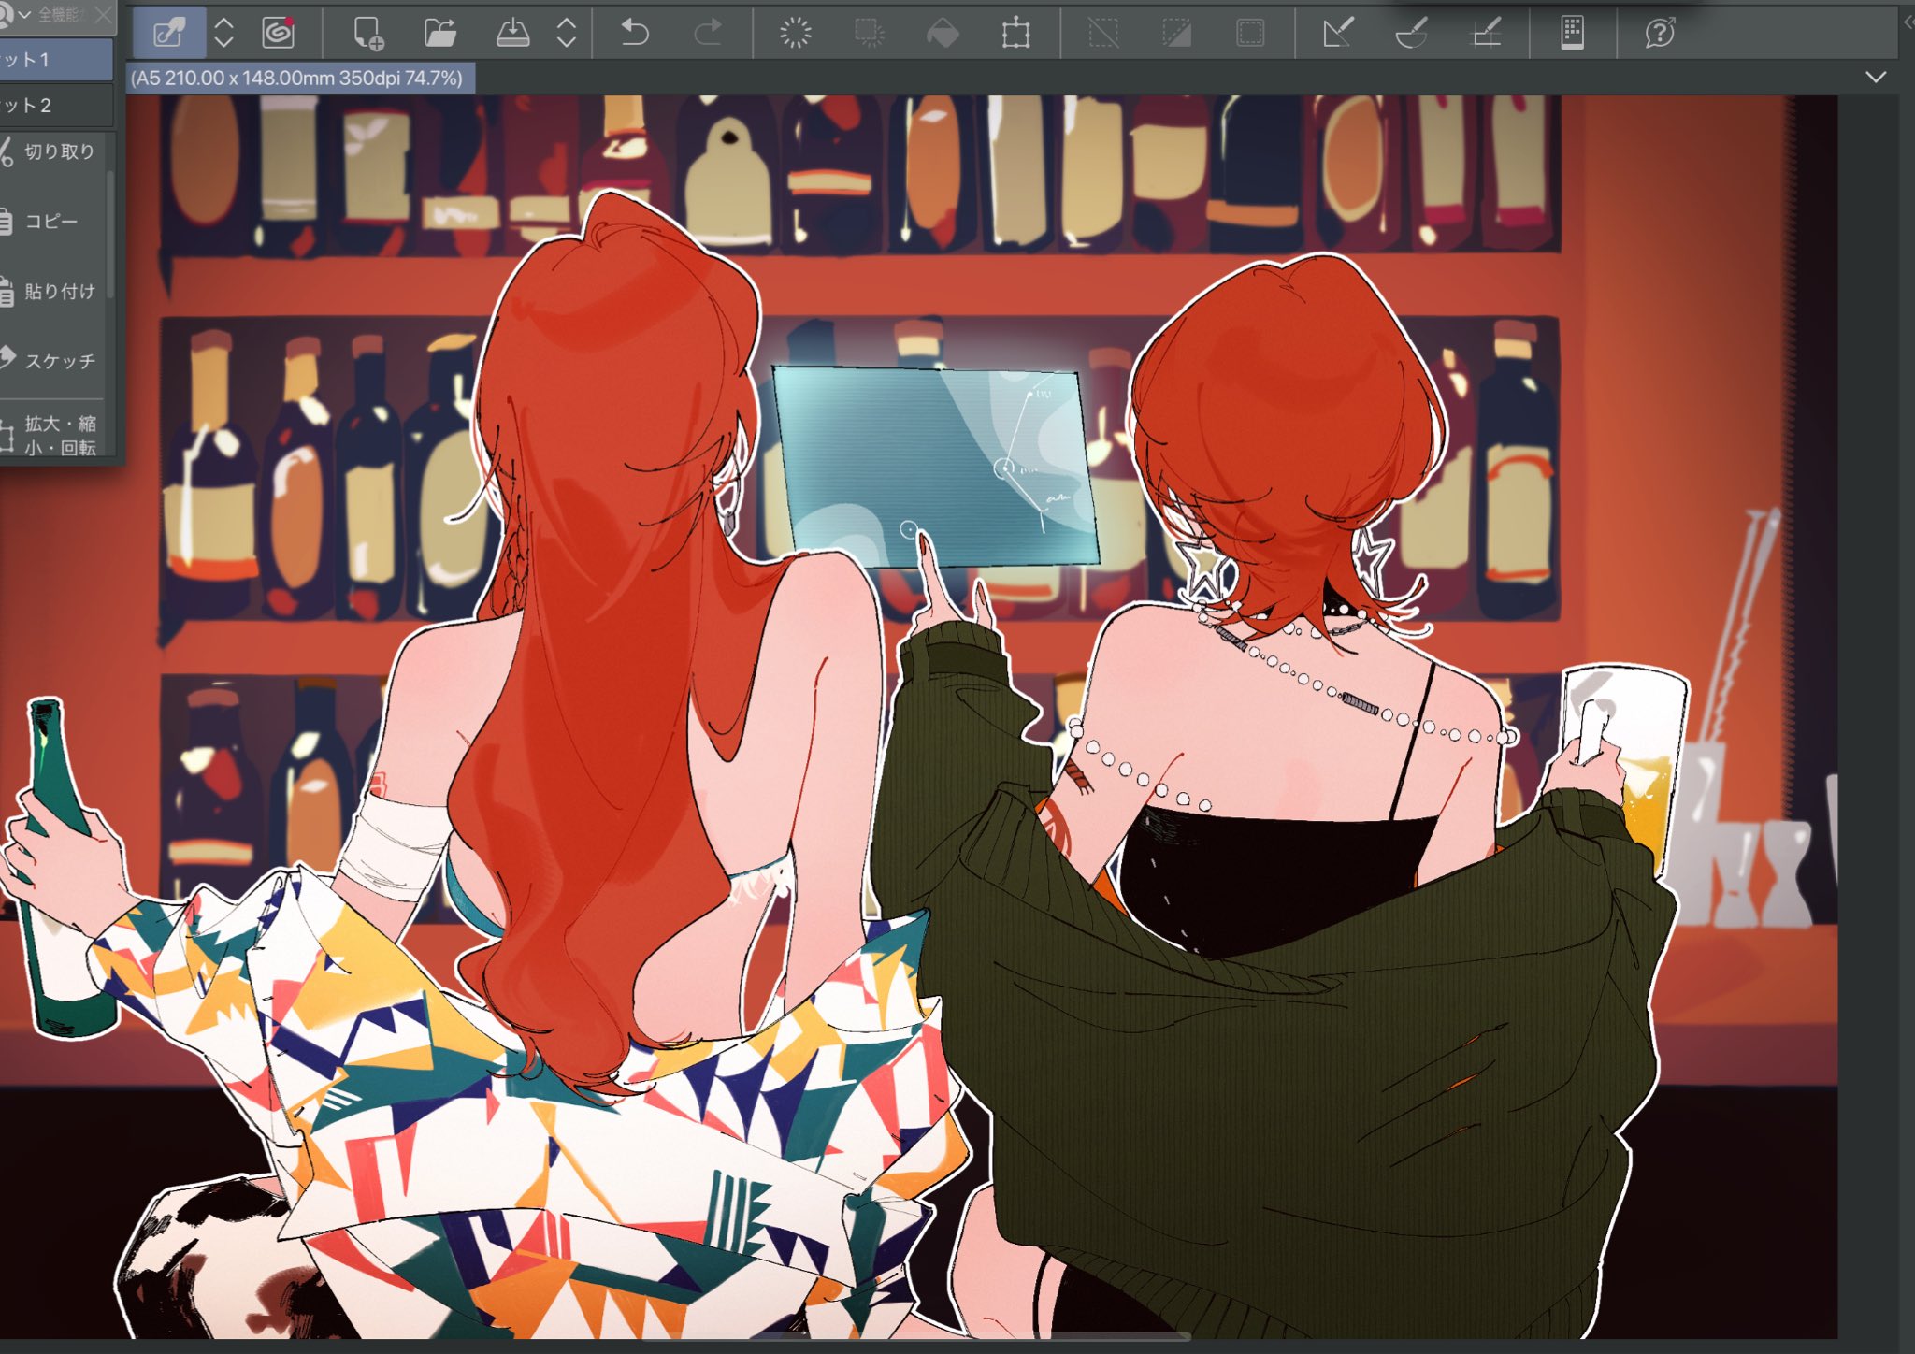This screenshot has width=1915, height=1354.
Task: Switch to quick access セット1 tab
Action: coord(56,60)
